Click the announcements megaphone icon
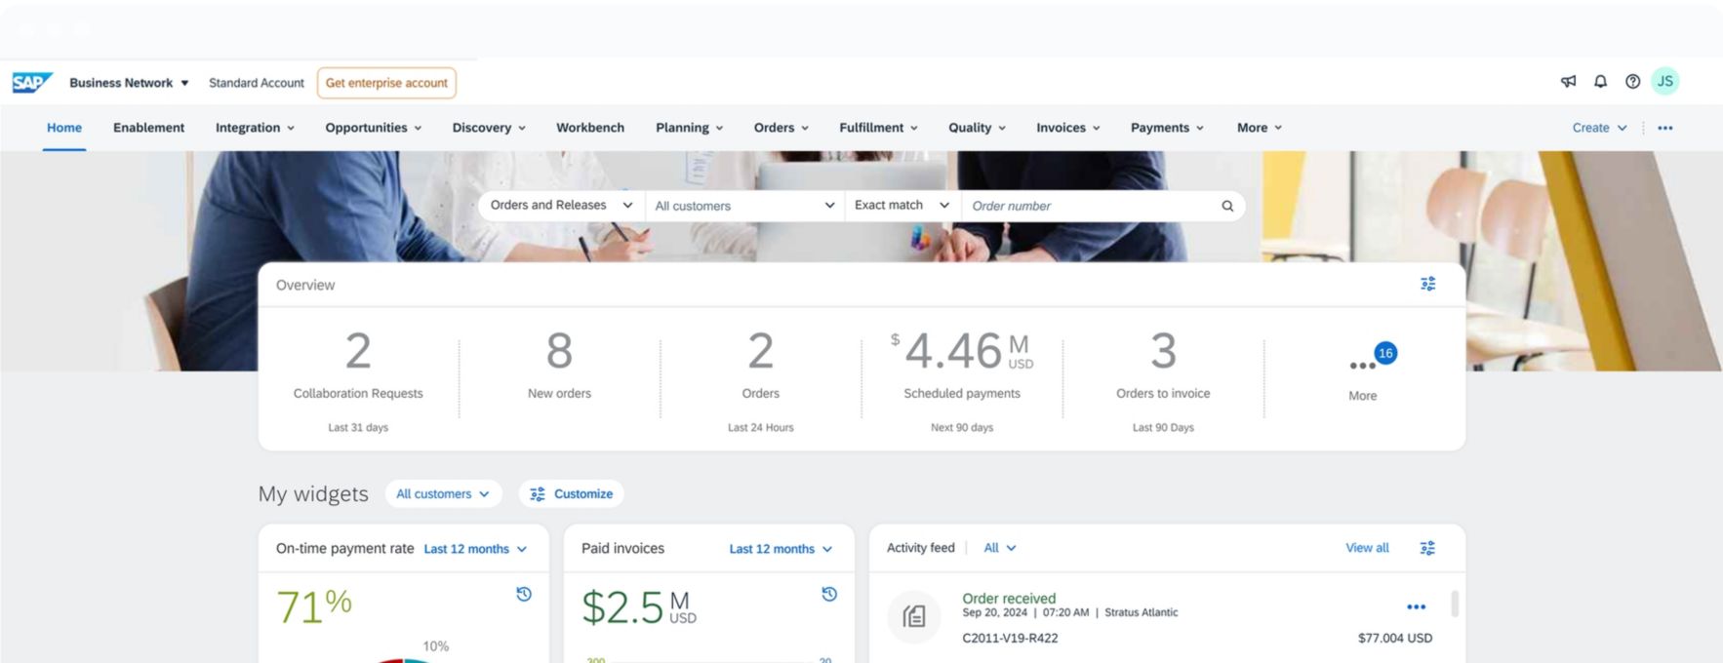Viewport: 1723px width, 663px height. click(1568, 82)
